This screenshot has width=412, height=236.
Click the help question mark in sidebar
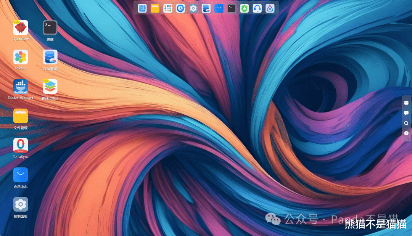pos(406,133)
